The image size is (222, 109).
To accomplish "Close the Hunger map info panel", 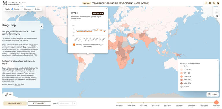I will [42, 26].
